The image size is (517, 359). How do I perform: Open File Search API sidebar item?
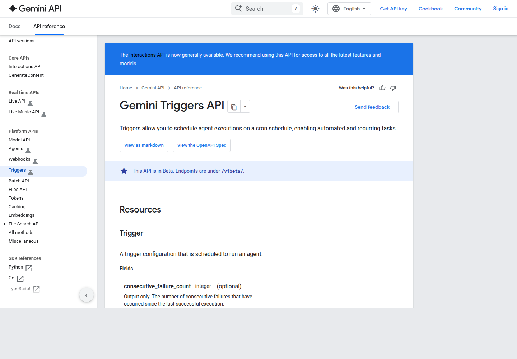[24, 224]
